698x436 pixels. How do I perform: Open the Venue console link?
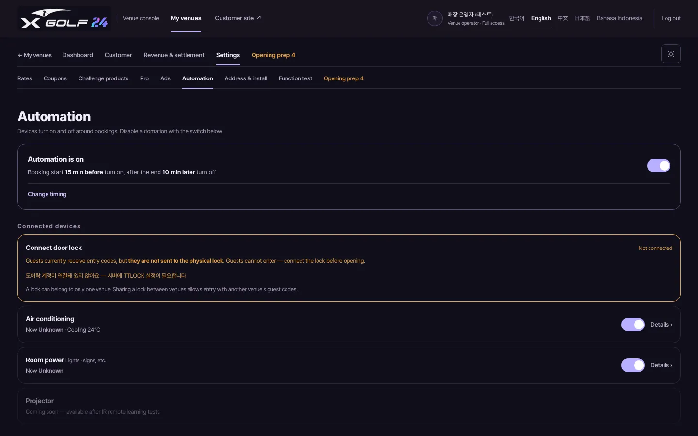(x=141, y=18)
